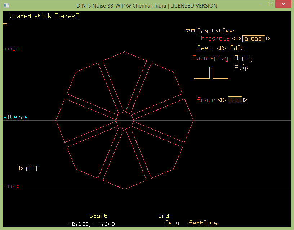Increase Scale with first right arrow

[x=225, y=100]
